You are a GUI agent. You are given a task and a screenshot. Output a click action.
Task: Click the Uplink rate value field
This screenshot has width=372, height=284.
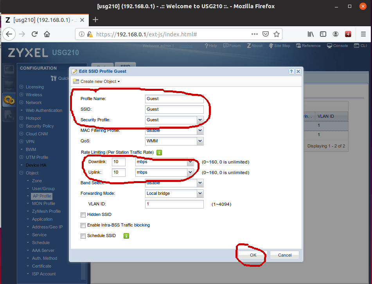coord(119,172)
